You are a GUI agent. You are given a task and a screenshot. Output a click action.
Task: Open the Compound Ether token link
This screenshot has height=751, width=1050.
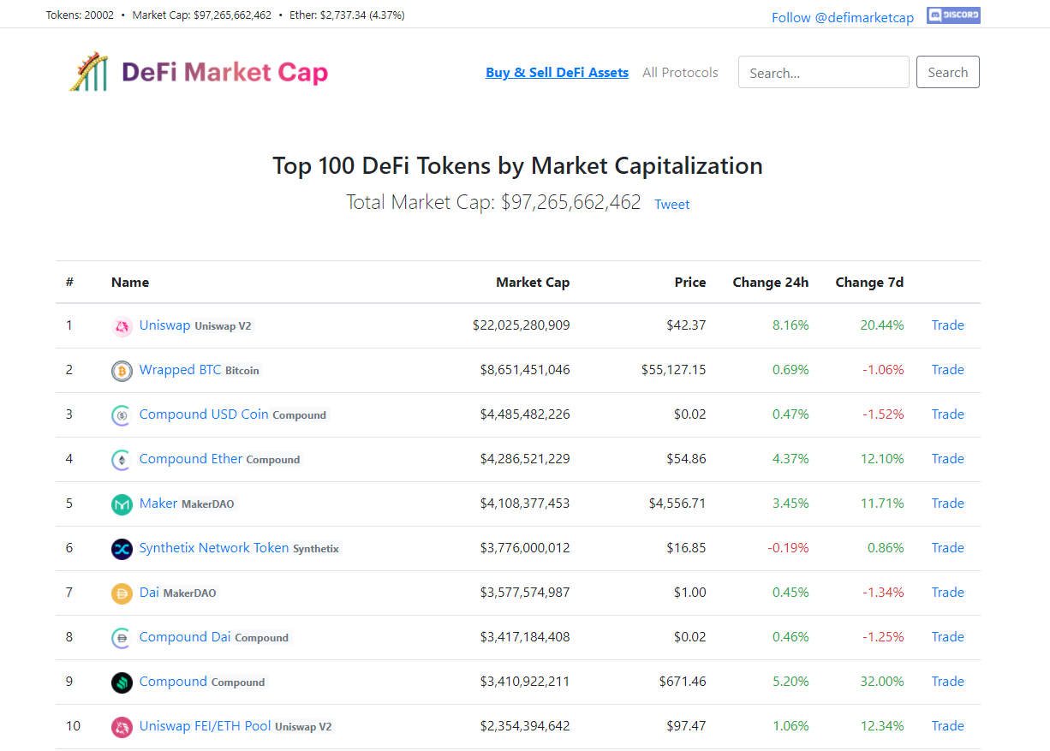(190, 459)
